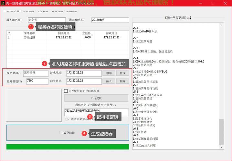Click the empty skin preview box

pyautogui.click(x=34, y=105)
